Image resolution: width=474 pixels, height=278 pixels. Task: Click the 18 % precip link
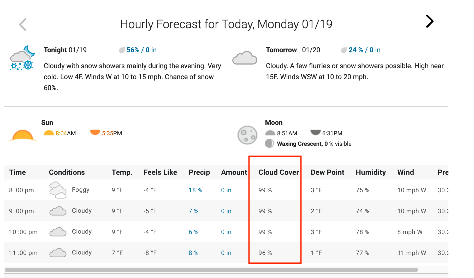pyautogui.click(x=195, y=190)
